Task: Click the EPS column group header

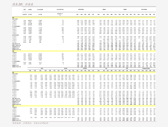Action: click(42, 69)
